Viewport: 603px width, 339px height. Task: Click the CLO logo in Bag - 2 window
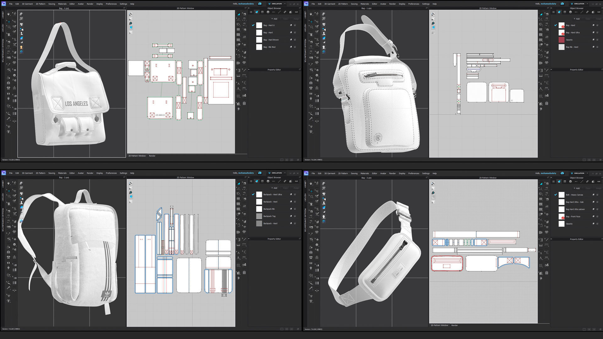pyautogui.click(x=3, y=173)
